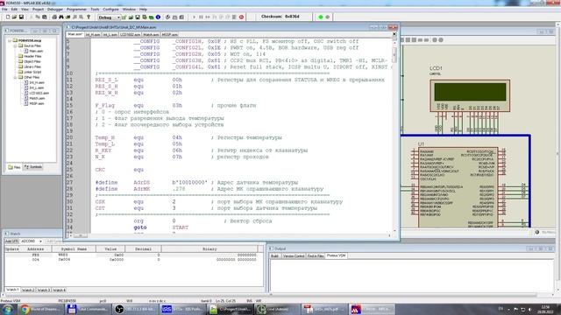Open the Configure menu
The width and height of the screenshot is (561, 315).
[110, 10]
